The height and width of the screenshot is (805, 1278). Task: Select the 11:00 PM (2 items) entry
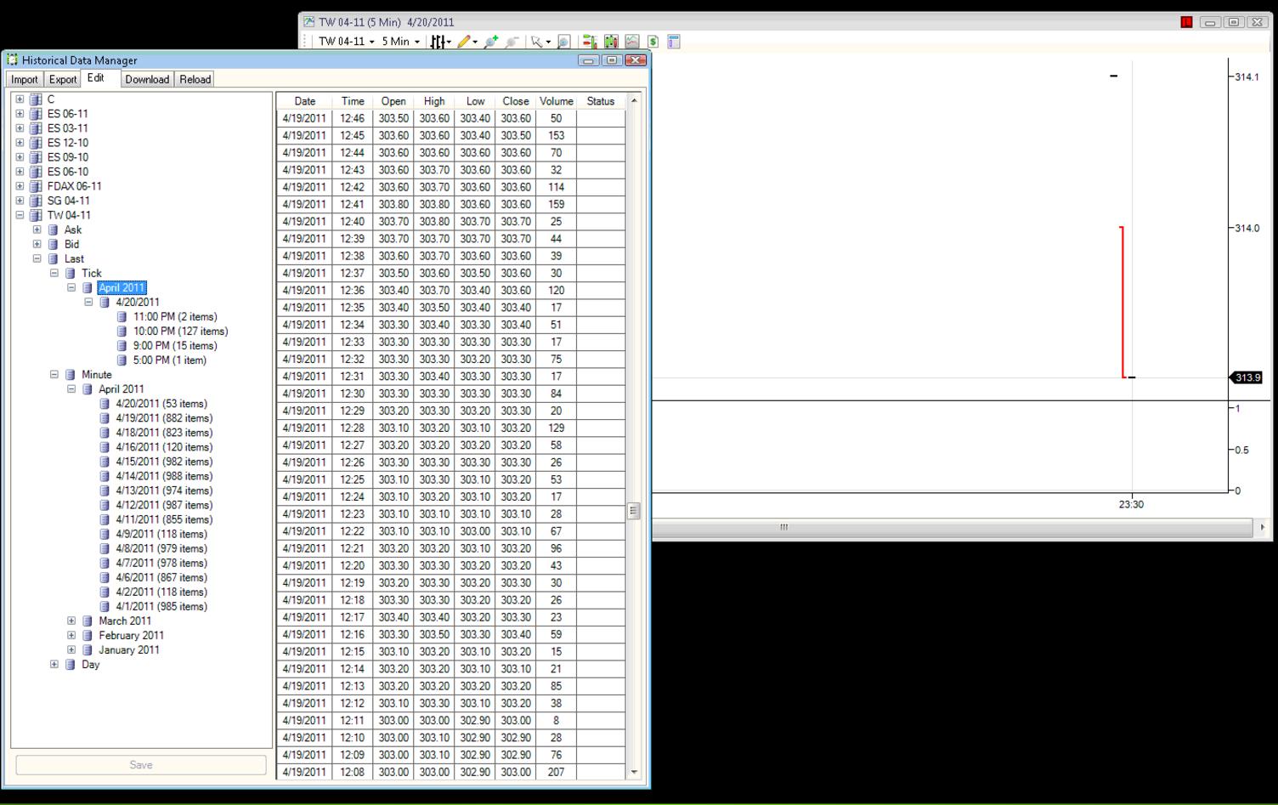(175, 316)
